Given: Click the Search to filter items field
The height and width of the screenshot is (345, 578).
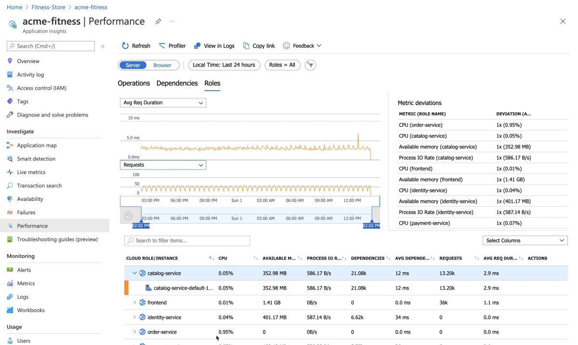Looking at the screenshot, I should click(187, 240).
